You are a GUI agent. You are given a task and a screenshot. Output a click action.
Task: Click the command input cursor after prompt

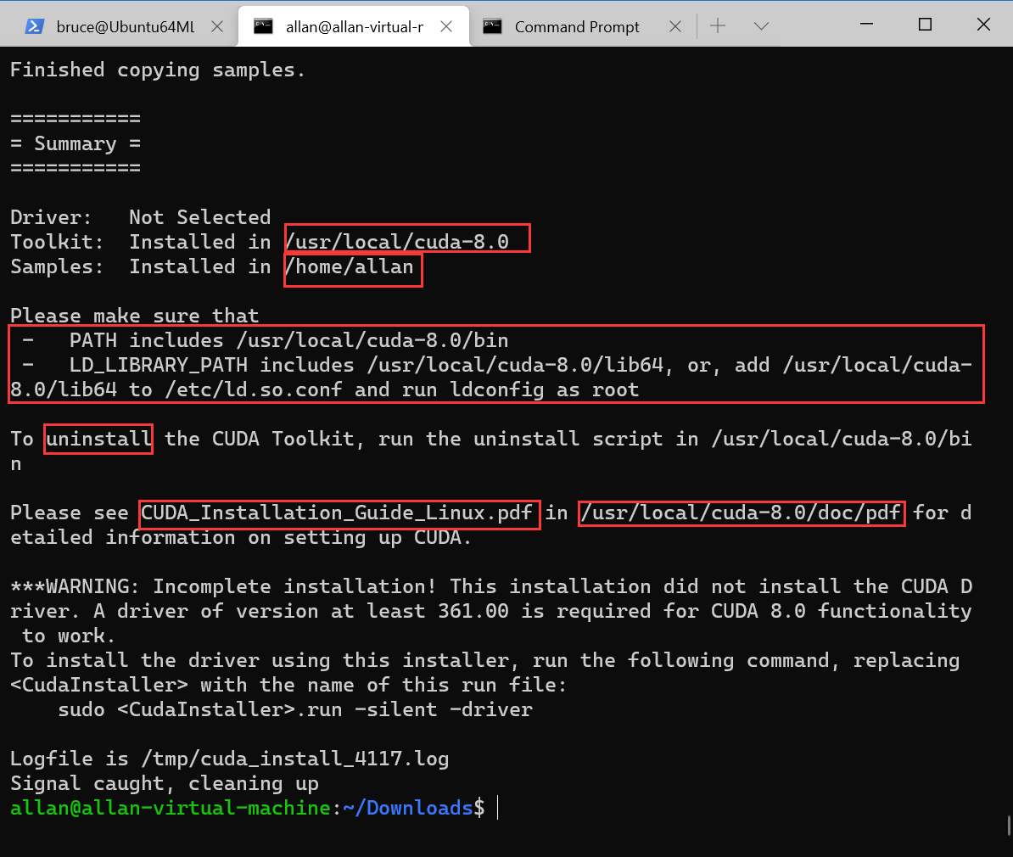click(497, 808)
